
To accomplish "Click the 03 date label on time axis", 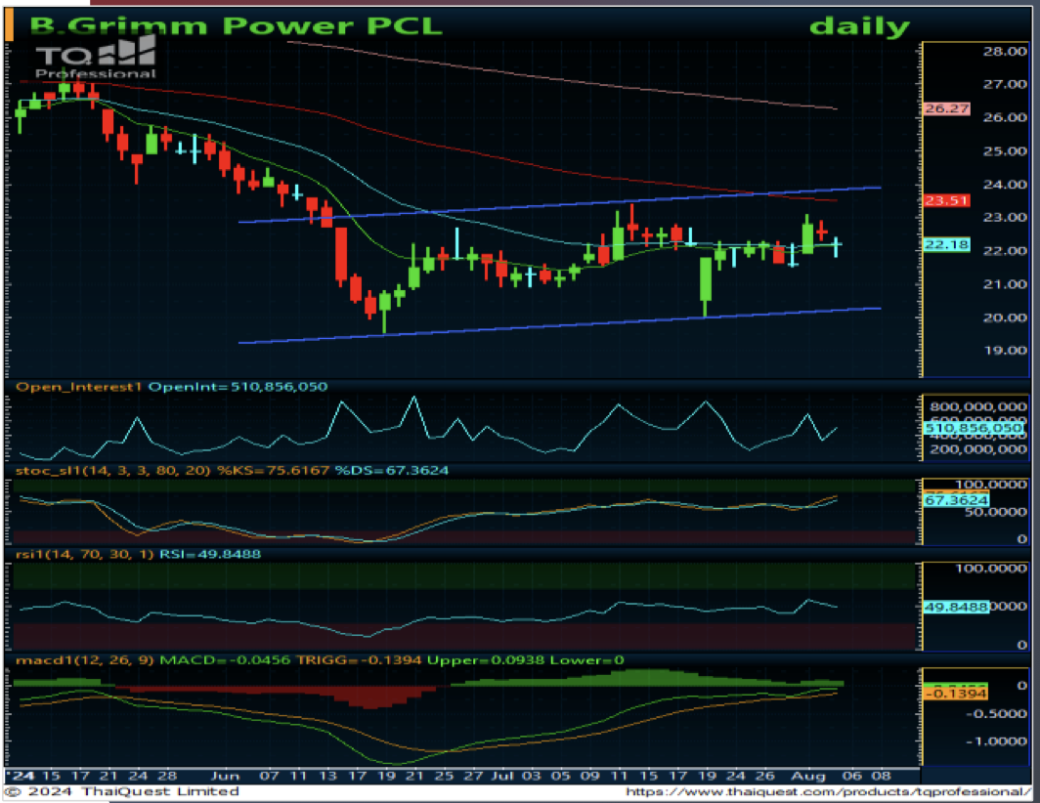I will [532, 775].
